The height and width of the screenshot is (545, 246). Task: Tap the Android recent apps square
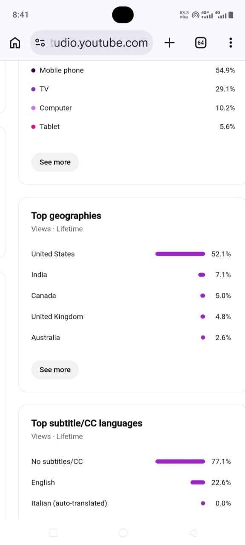53,533
